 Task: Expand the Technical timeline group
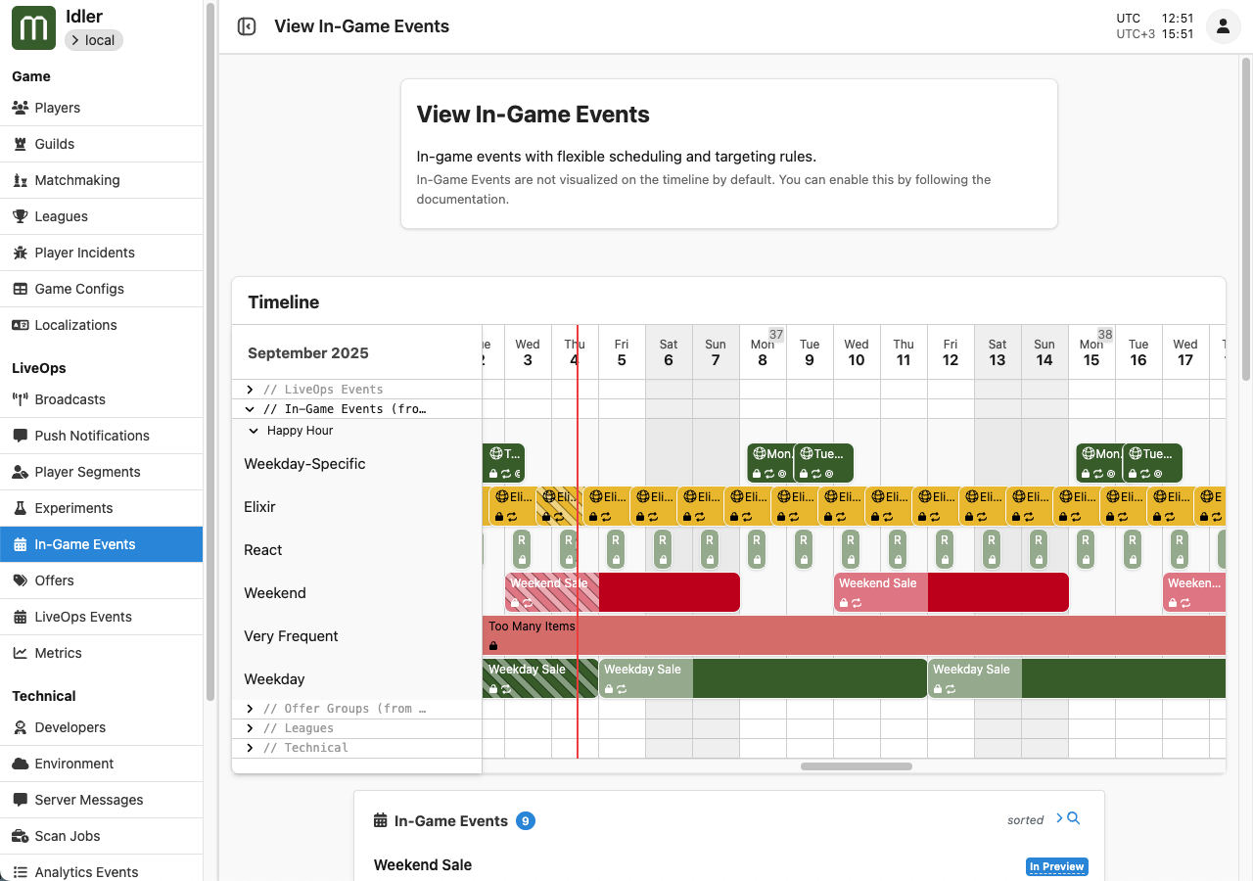251,748
